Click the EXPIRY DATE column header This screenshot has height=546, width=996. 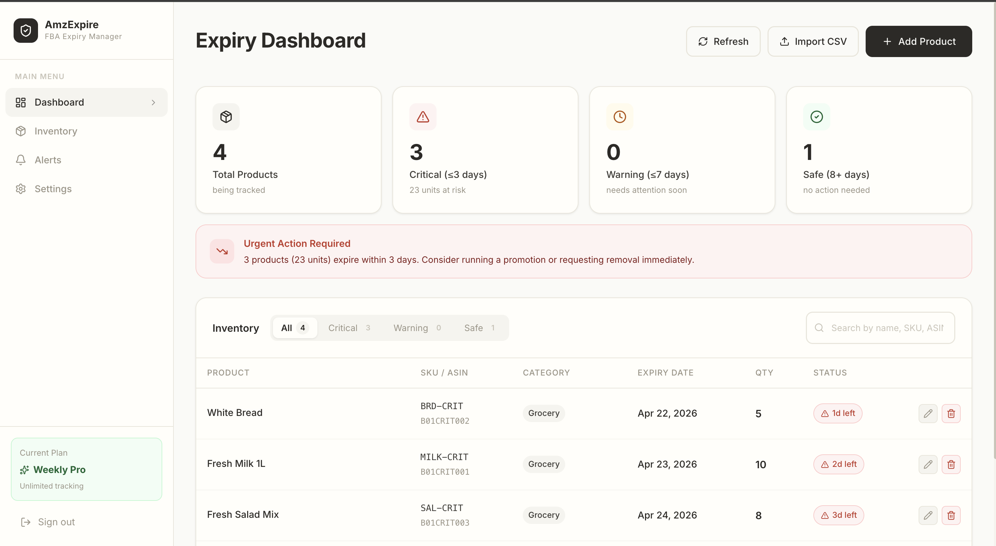(665, 373)
